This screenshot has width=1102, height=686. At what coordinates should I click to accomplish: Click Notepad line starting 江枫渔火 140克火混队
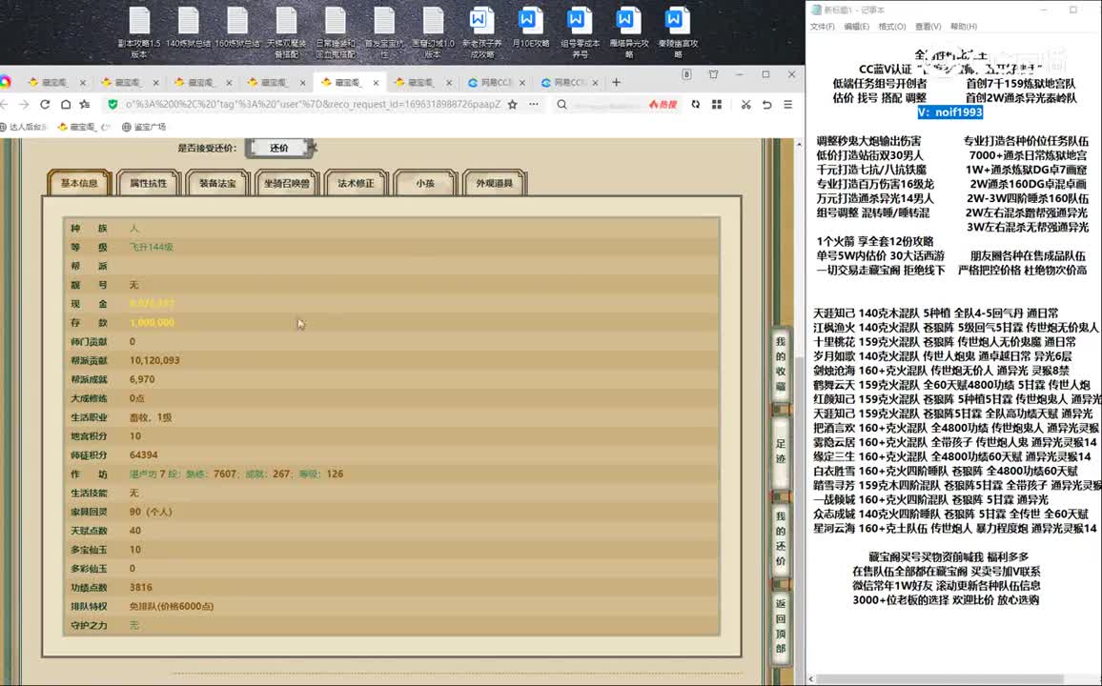956,327
